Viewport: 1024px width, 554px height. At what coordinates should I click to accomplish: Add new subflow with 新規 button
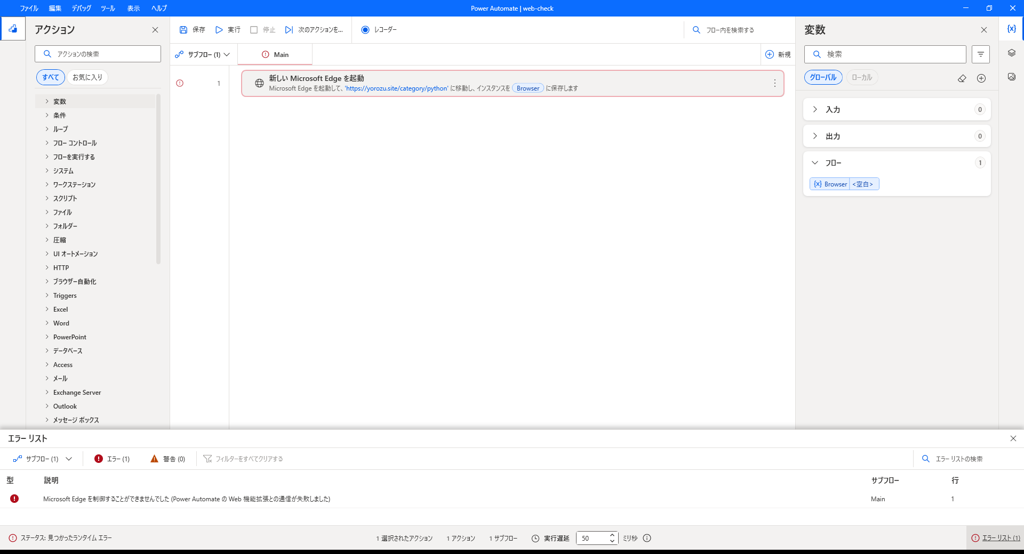click(778, 54)
